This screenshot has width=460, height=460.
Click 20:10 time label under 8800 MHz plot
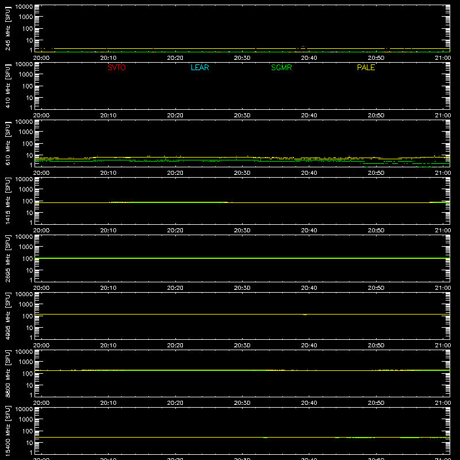108,403
